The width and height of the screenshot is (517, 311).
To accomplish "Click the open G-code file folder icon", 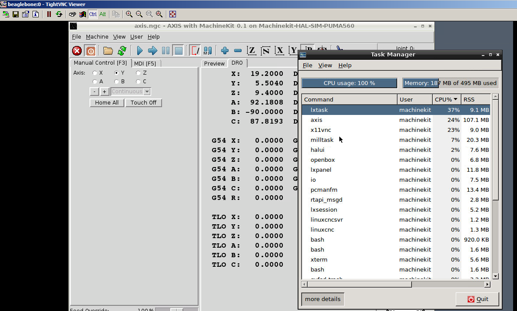I will tap(108, 51).
